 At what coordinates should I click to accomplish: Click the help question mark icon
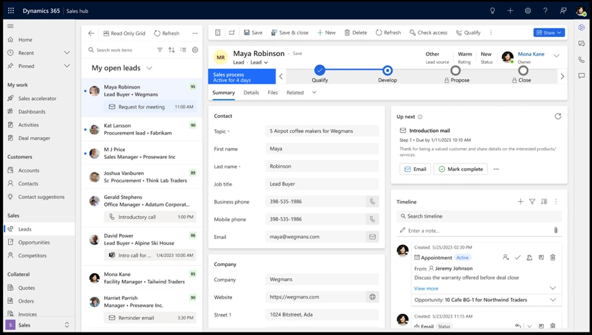(x=545, y=11)
